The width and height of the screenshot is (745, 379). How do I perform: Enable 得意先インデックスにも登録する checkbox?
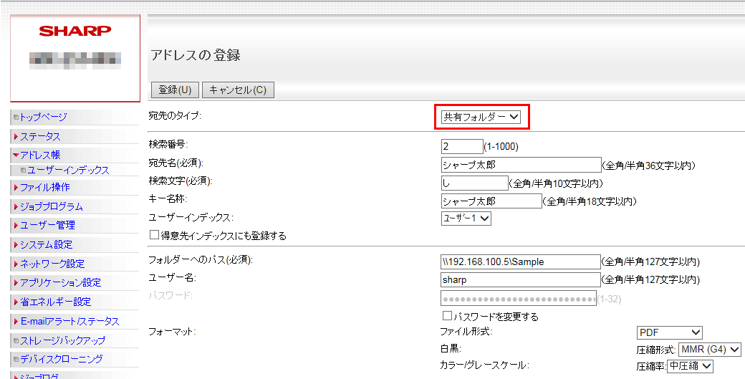[x=154, y=235]
